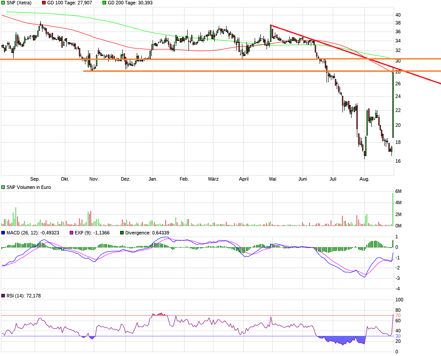Image resolution: width=441 pixels, height=356 pixels.
Task: Click 'Divergence: 0,64339' label
Action: point(147,233)
